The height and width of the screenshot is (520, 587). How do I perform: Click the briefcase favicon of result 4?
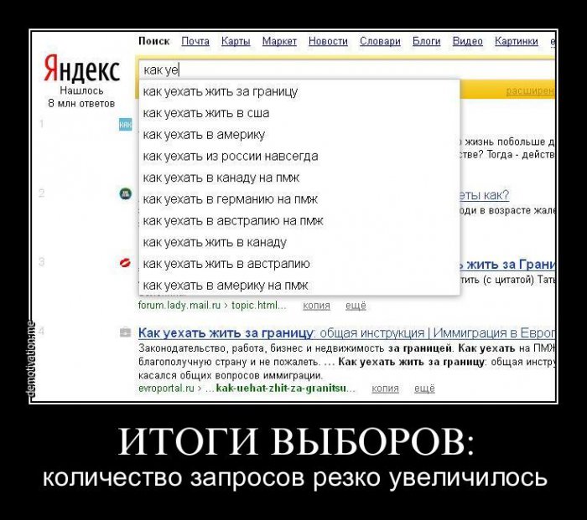(126, 332)
